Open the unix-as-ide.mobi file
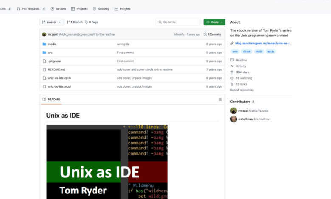The height and width of the screenshot is (199, 331). pyautogui.click(x=59, y=86)
